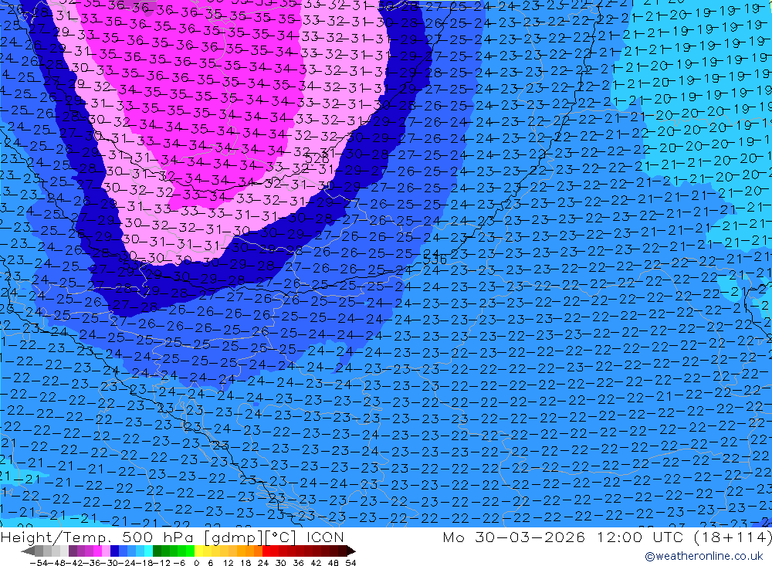This screenshot has width=772, height=566.
Task: Click the '-54' legend scale label
Action: (x=39, y=563)
